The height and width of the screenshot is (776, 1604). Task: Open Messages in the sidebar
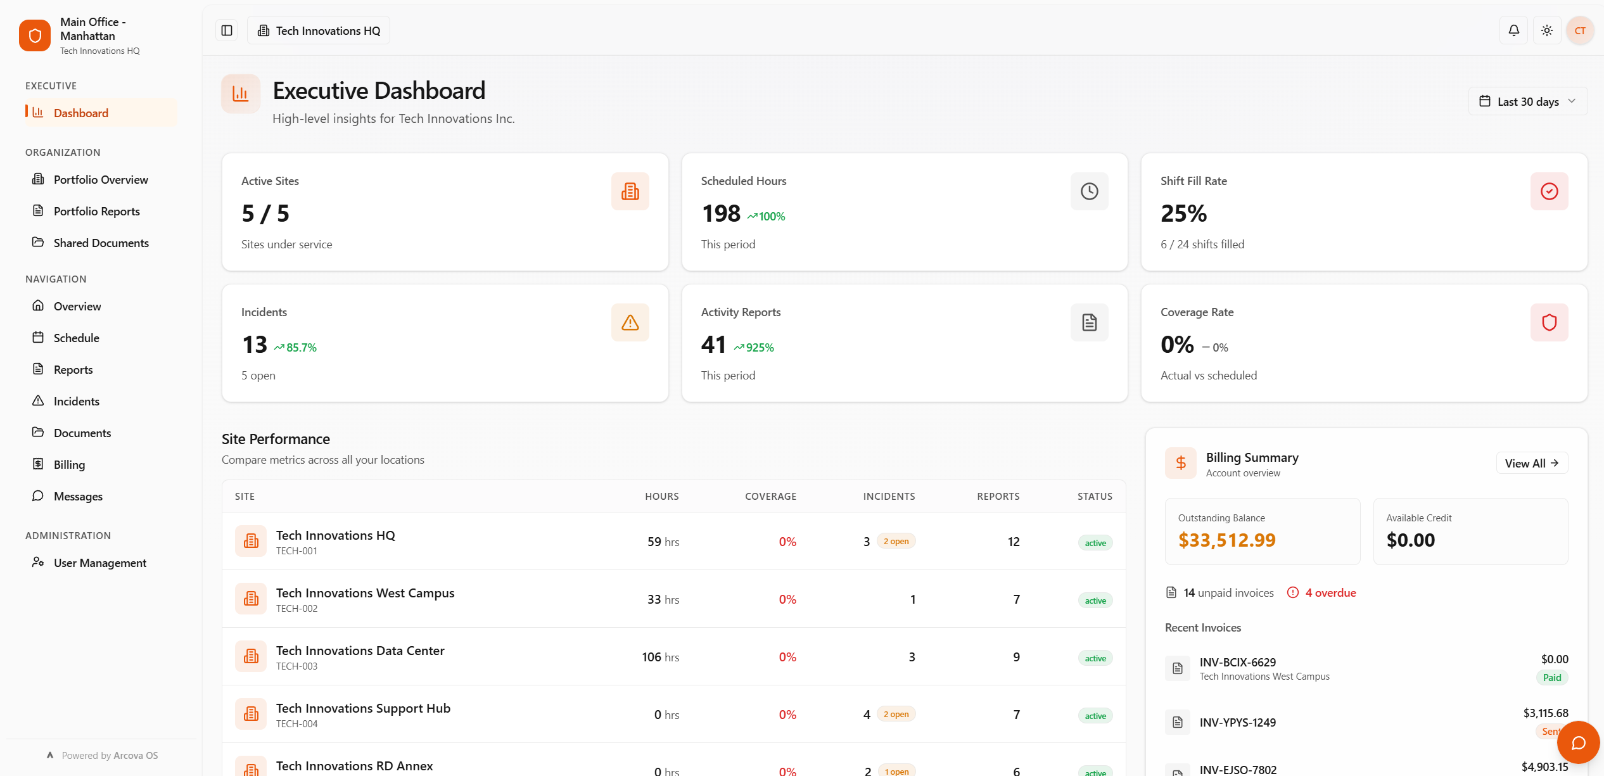click(101, 496)
